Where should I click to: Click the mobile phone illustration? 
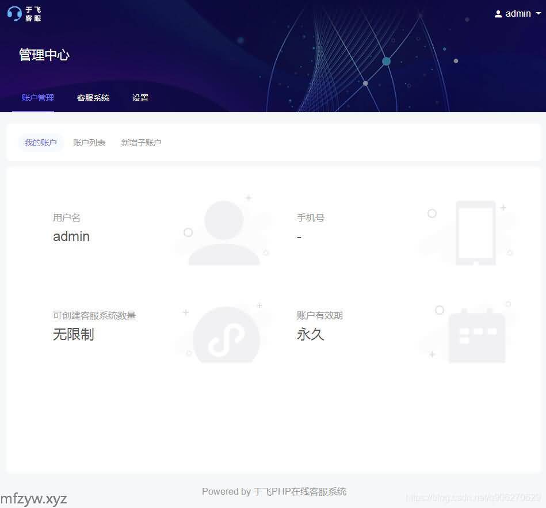(x=475, y=233)
